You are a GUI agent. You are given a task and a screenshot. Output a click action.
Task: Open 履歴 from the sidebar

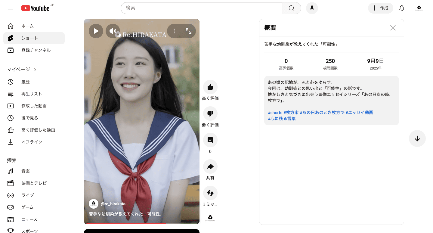coord(26,82)
